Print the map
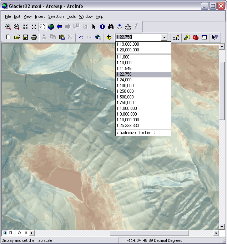This screenshot has height=244, width=227. [x=34, y=37]
